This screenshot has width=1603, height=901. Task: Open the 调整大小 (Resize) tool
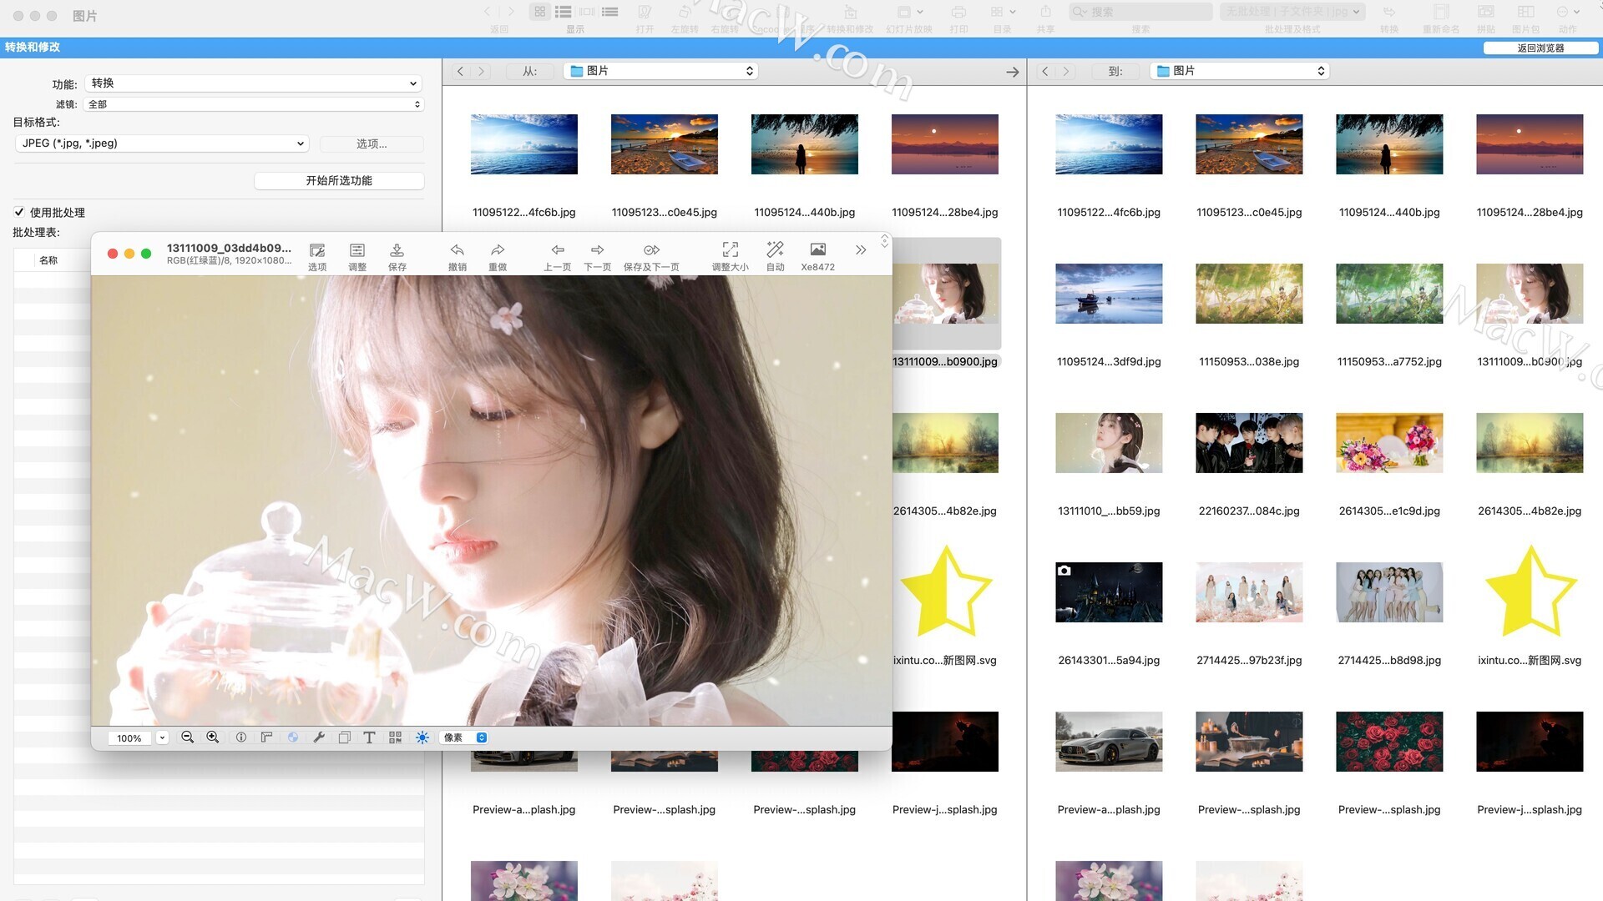[731, 256]
